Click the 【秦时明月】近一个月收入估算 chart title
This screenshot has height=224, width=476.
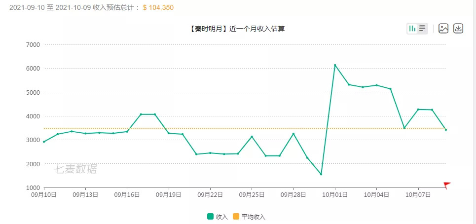tap(237, 29)
